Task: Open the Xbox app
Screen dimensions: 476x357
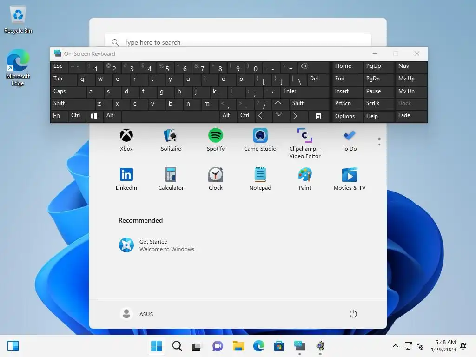Action: tap(126, 139)
